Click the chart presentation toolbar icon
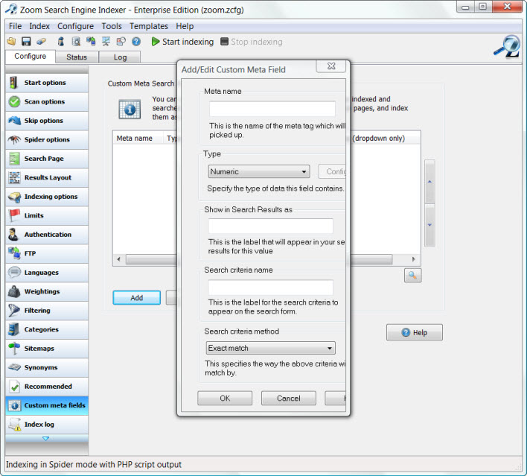This screenshot has width=527, height=476. click(106, 42)
